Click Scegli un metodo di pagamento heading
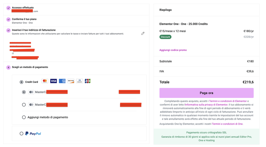The height and width of the screenshot is (147, 266). (x=30, y=67)
